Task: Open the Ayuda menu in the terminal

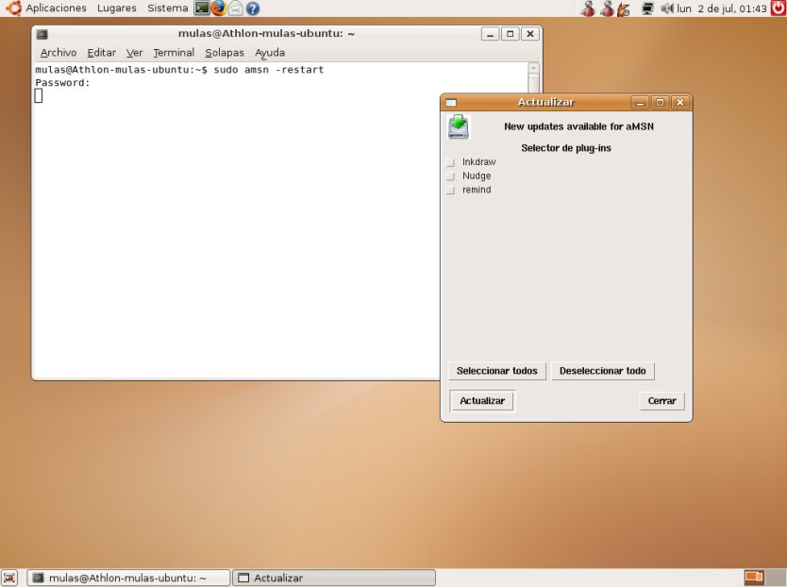Action: coord(270,53)
